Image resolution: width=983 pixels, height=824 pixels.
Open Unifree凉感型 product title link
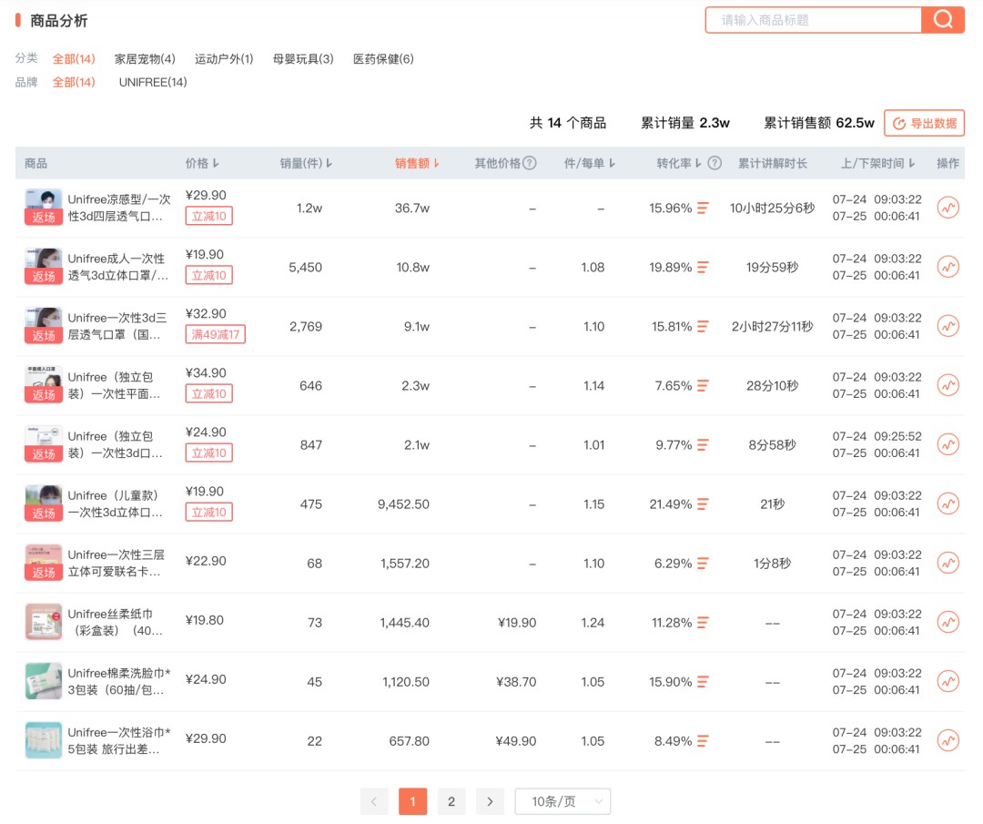pos(119,208)
